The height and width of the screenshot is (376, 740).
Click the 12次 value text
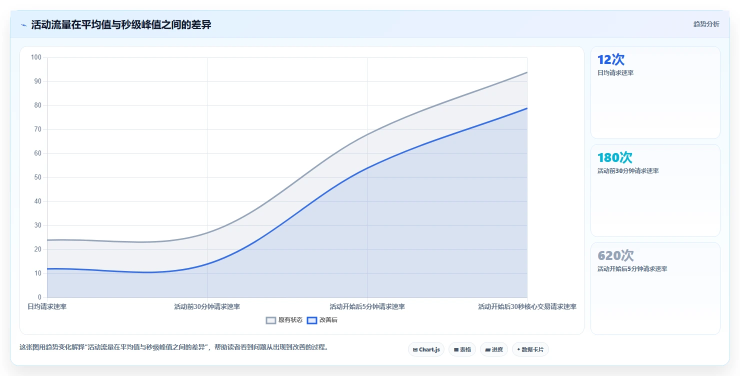pos(611,59)
